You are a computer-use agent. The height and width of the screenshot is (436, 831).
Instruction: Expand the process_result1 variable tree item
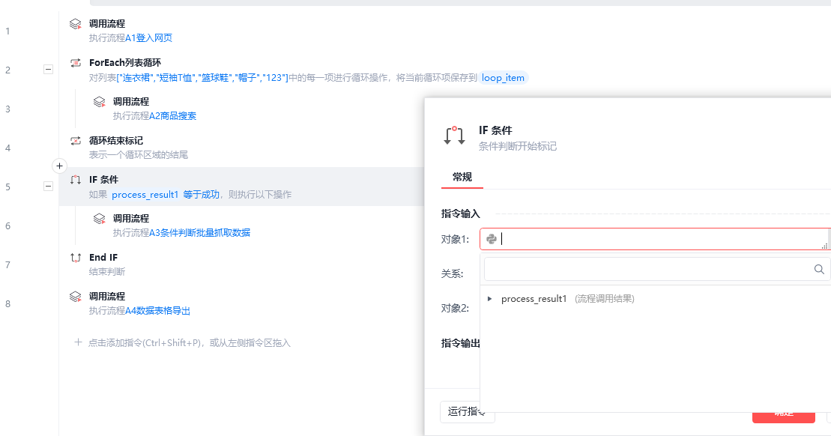[490, 299]
